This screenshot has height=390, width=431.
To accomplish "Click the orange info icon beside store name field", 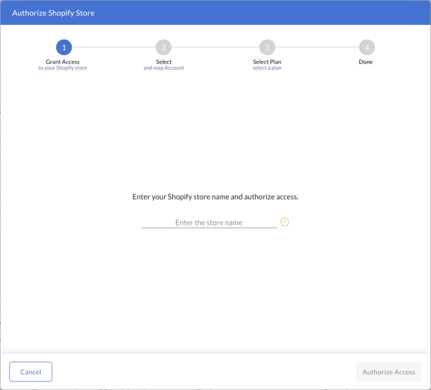I will pyautogui.click(x=284, y=222).
